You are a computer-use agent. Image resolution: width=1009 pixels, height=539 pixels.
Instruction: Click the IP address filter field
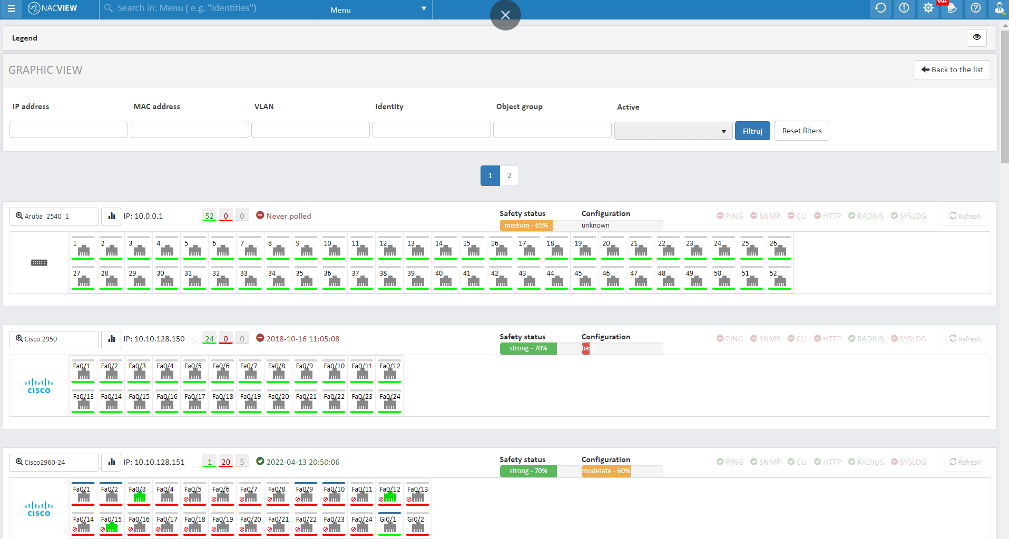click(68, 130)
